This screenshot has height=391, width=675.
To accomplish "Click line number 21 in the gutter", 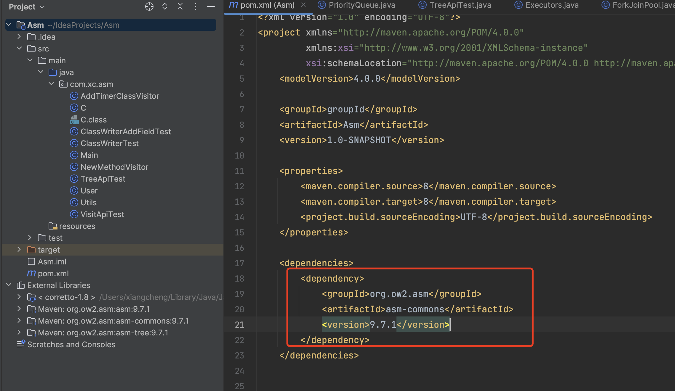I will pyautogui.click(x=239, y=325).
